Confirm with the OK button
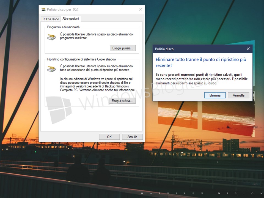 109,137
